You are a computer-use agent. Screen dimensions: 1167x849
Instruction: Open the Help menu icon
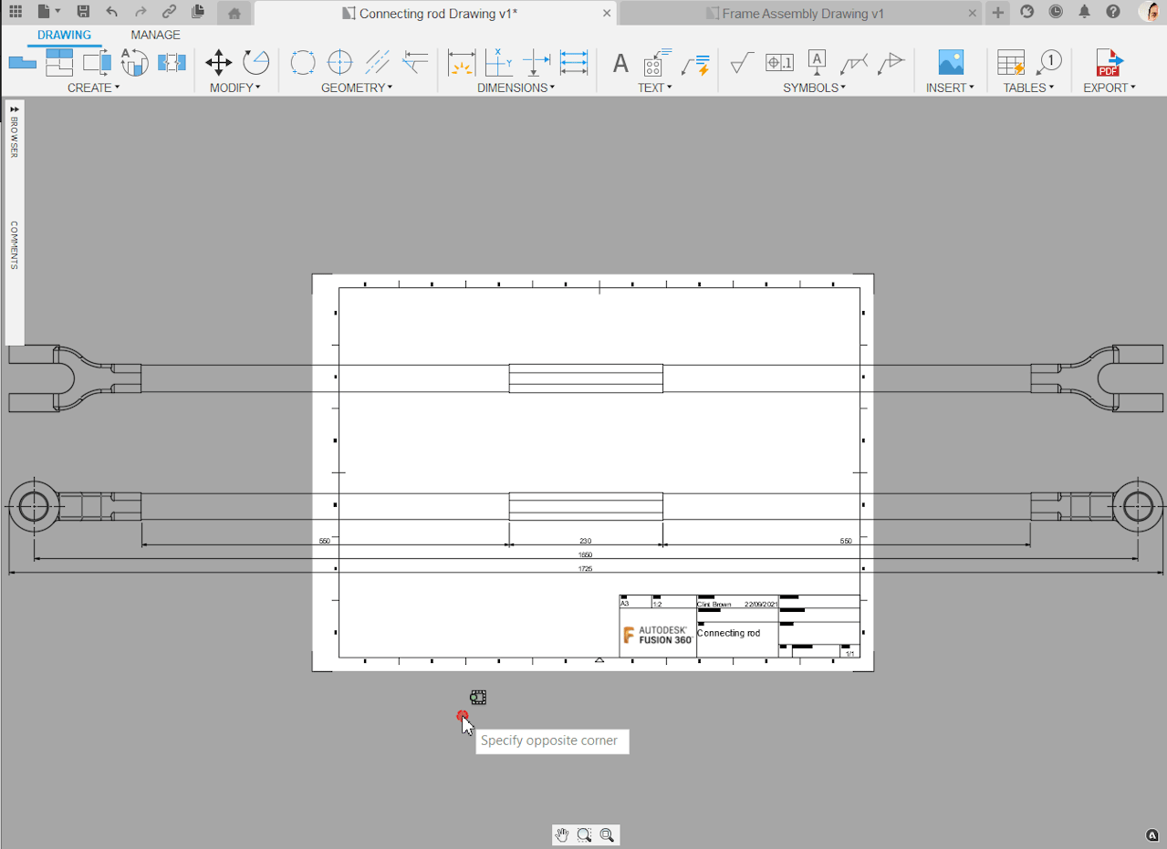1113,12
